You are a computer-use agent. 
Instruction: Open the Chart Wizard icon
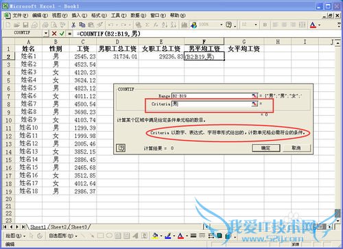point(185,25)
